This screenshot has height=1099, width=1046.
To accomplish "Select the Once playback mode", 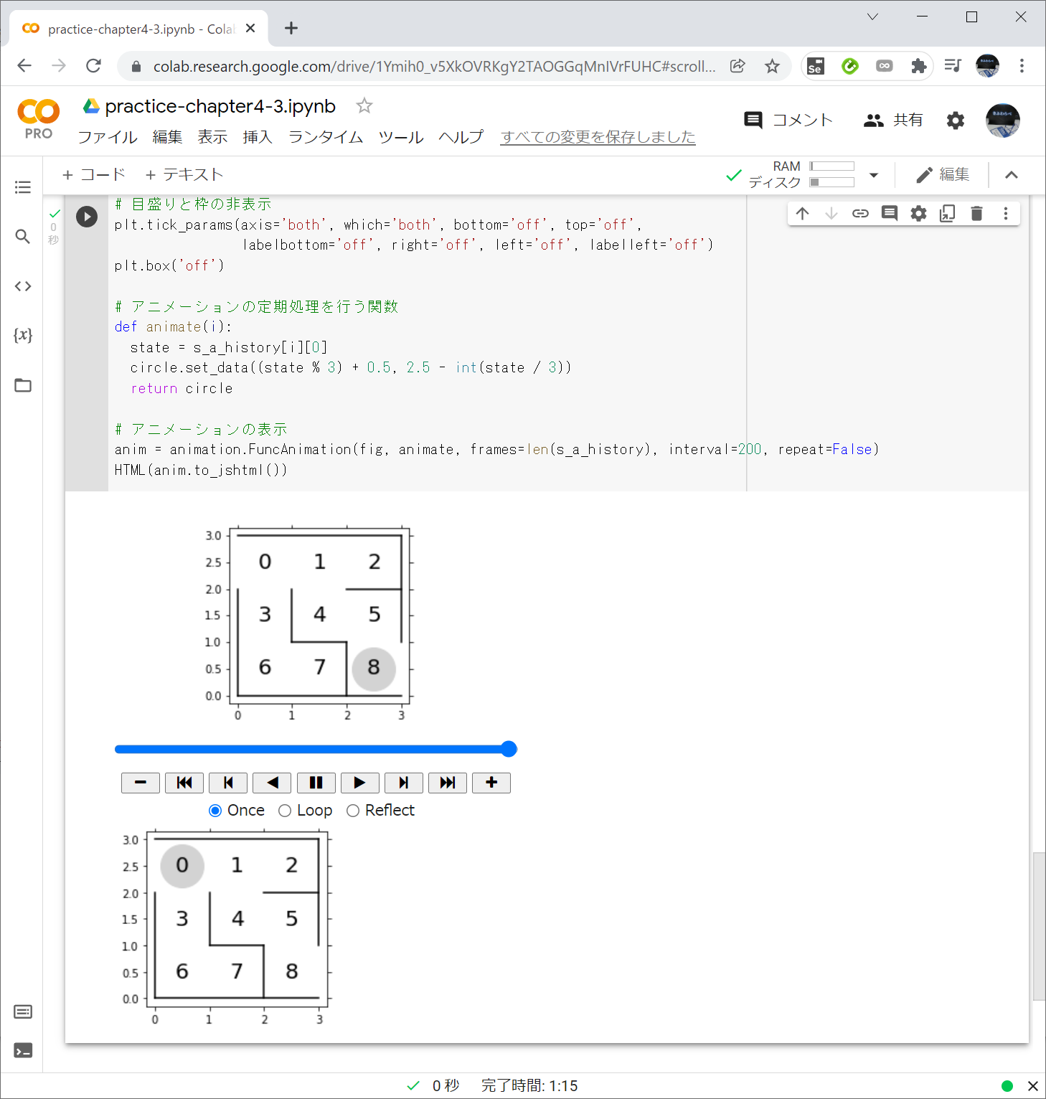I will tap(215, 811).
